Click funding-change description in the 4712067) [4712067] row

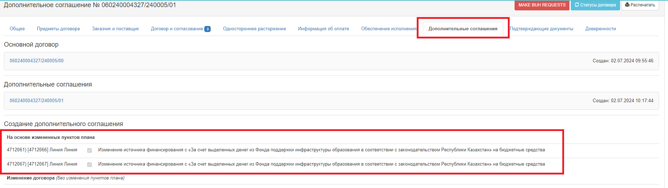click(x=321, y=164)
